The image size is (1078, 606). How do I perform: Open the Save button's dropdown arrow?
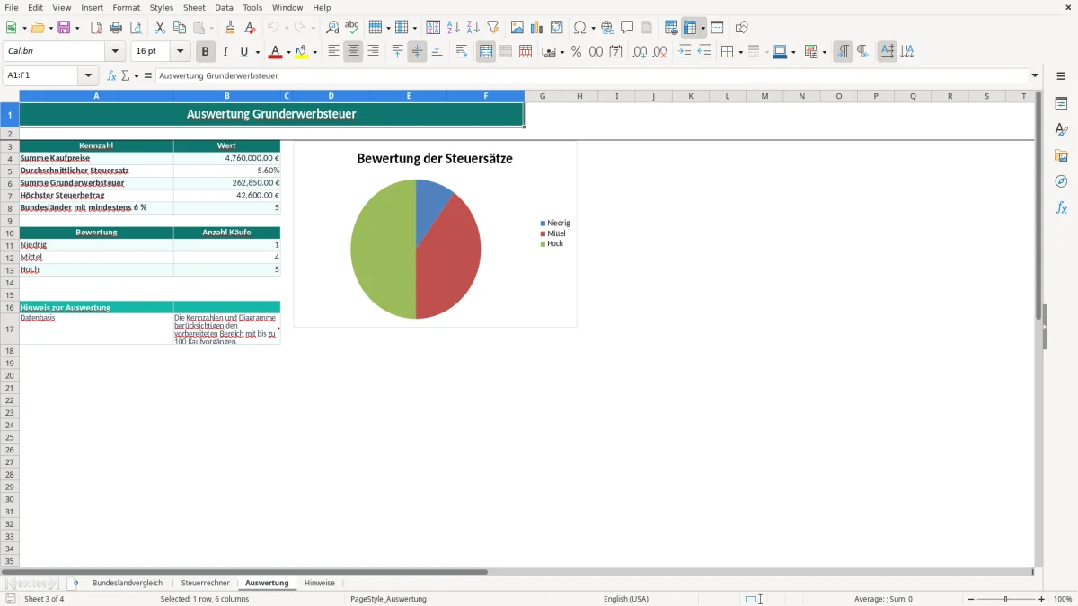tap(77, 28)
